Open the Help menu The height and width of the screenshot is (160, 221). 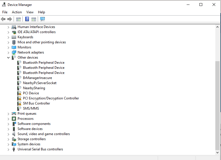(41, 12)
